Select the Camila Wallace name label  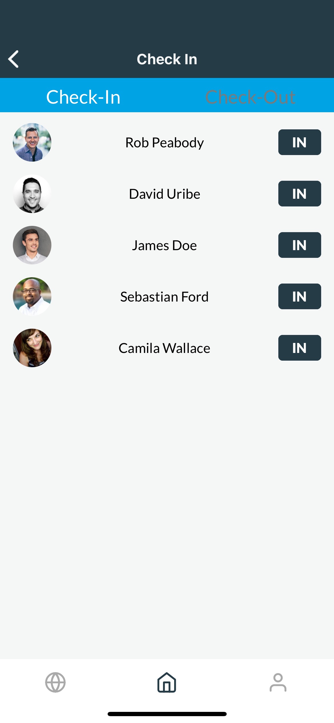tap(164, 348)
